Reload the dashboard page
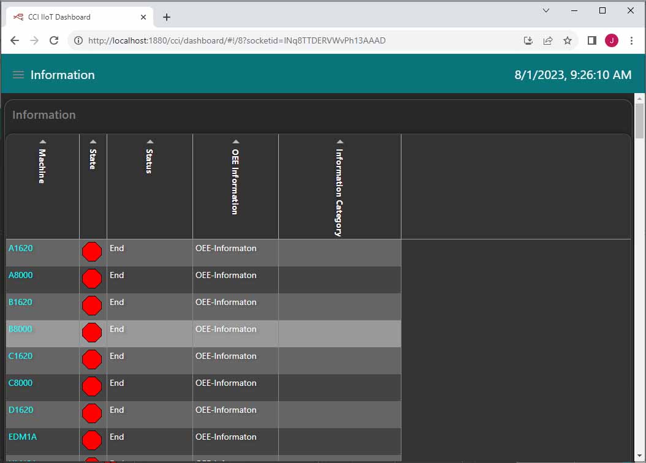646x463 pixels. click(54, 40)
